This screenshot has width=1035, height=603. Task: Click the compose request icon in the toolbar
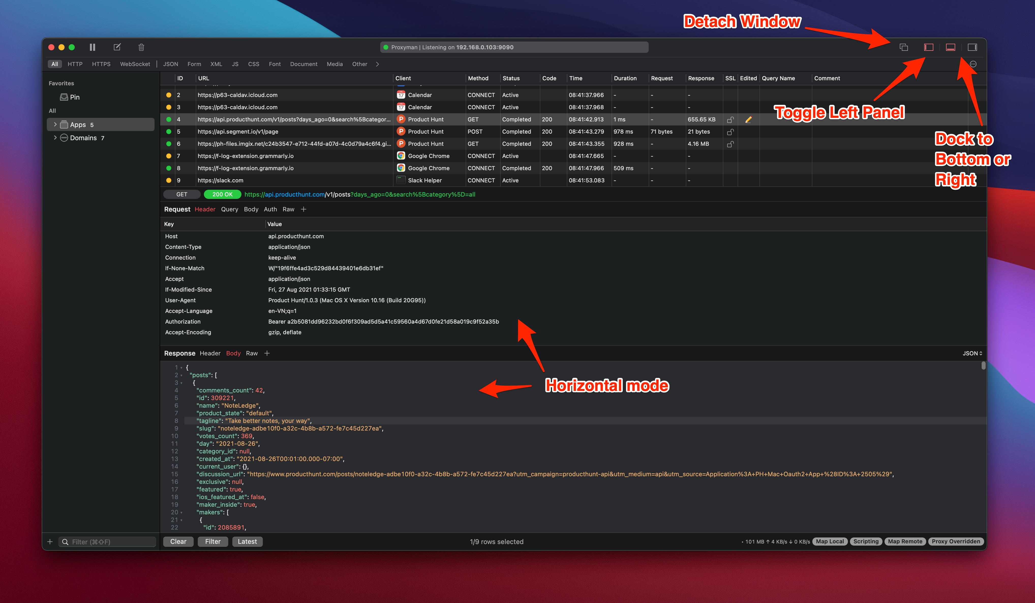coord(117,47)
